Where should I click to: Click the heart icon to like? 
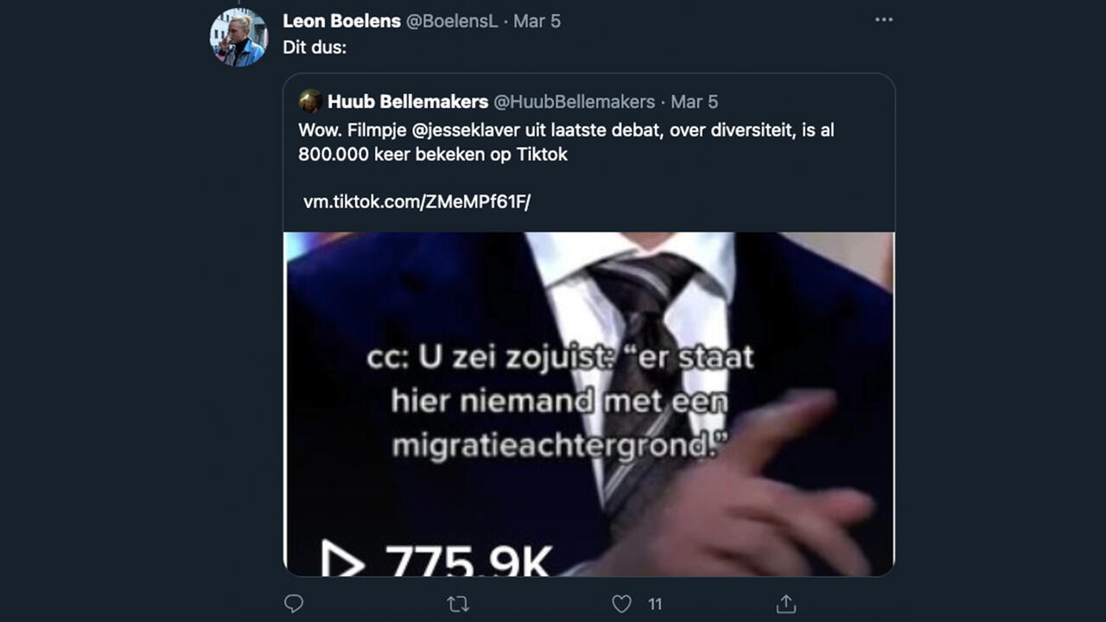coord(620,603)
